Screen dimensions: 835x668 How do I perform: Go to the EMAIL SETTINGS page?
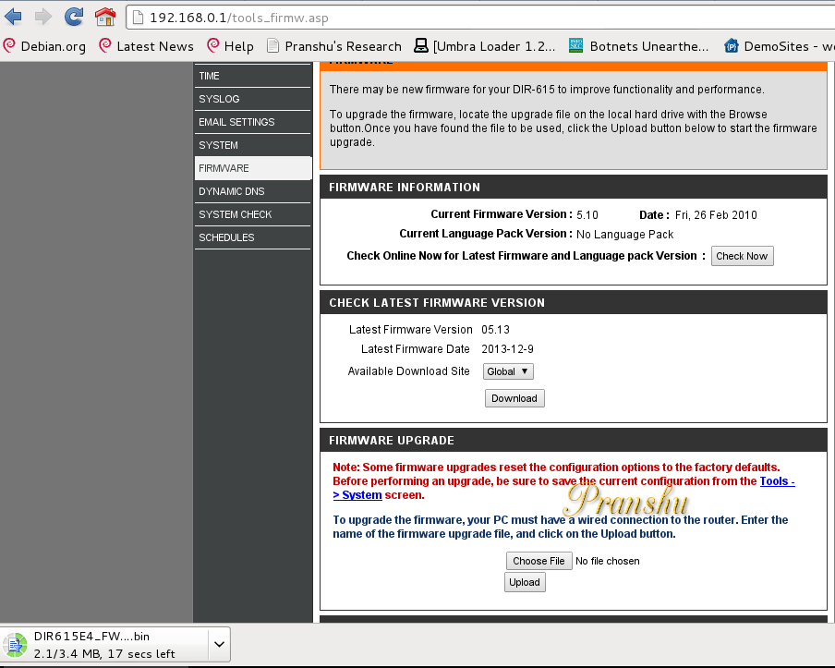click(x=252, y=122)
